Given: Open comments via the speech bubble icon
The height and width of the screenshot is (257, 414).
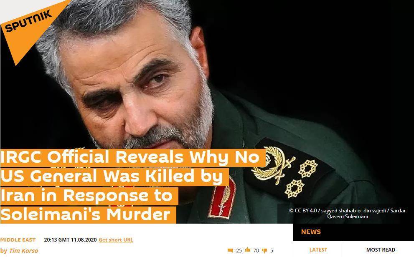Looking at the screenshot, I should pos(230,250).
